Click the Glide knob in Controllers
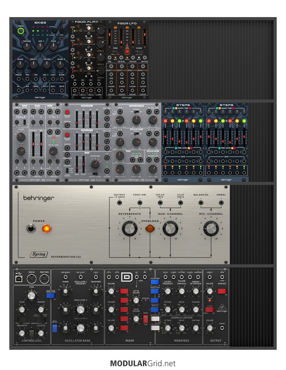 22,309
